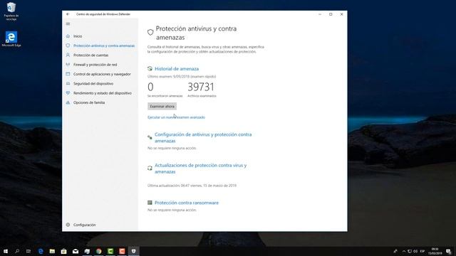Image resolution: width=456 pixels, height=256 pixels.
Task: Open Actualizaciones de protección contra virus link
Action: [200, 169]
